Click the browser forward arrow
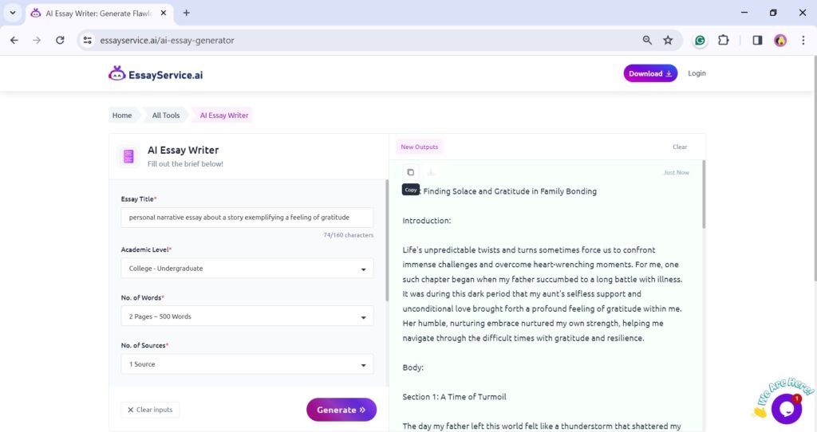 point(37,40)
